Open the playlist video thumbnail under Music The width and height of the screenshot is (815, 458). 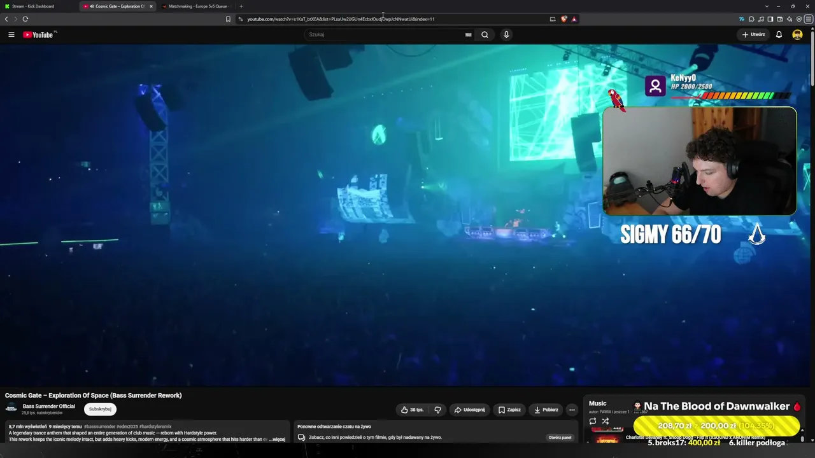(607, 439)
